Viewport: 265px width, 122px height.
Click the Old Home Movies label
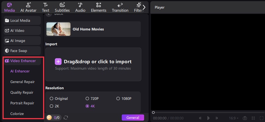coord(88,29)
